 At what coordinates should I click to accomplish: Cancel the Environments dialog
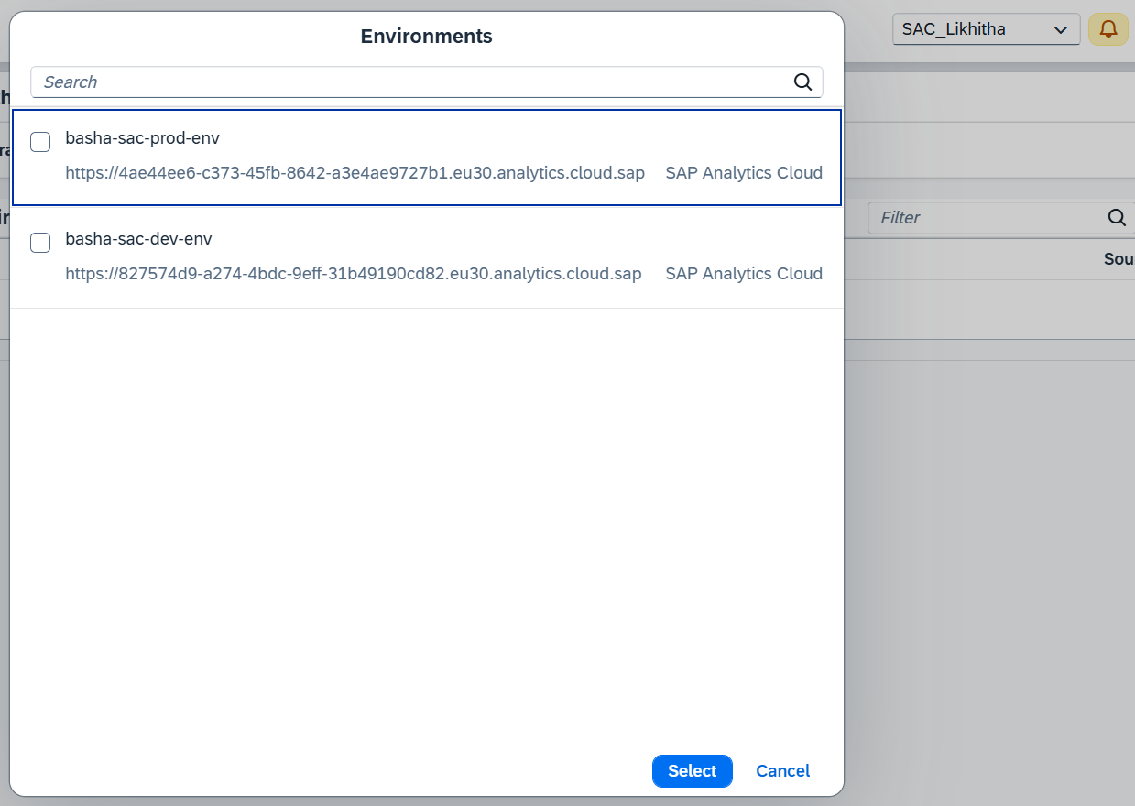point(782,771)
